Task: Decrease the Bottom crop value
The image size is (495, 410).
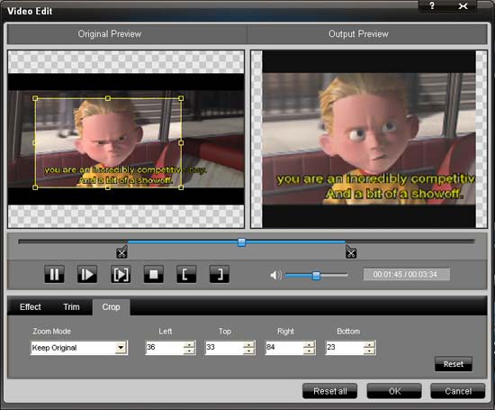Action: [369, 351]
